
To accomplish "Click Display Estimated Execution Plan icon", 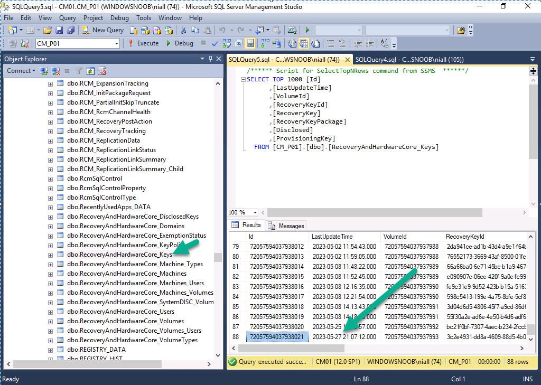I will (x=227, y=43).
